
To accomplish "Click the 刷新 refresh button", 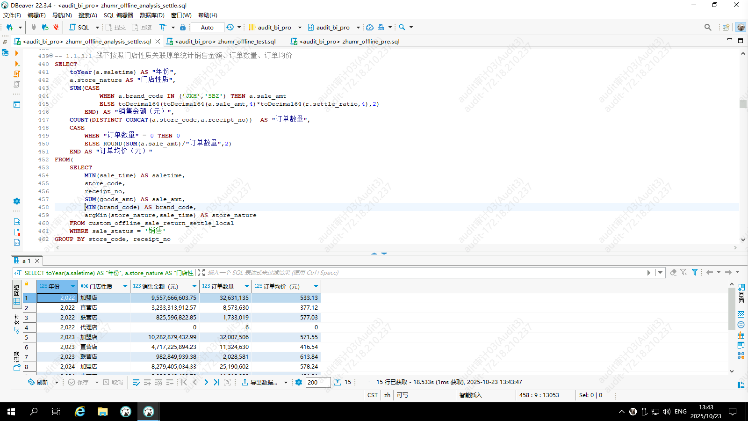I will (x=38, y=382).
